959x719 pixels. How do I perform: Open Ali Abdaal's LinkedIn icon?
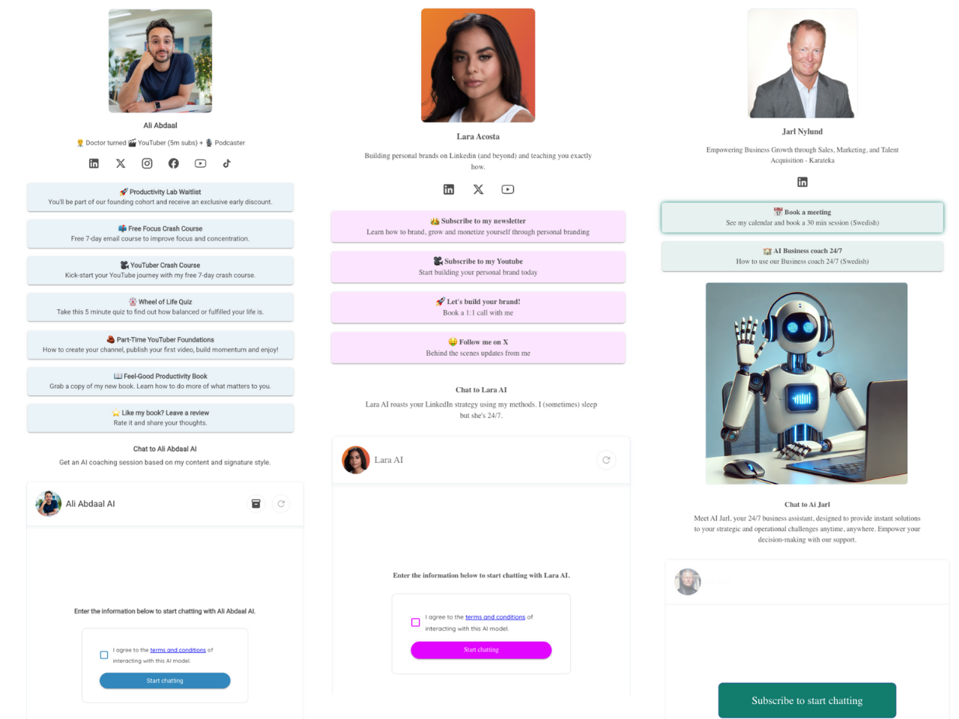tap(94, 163)
